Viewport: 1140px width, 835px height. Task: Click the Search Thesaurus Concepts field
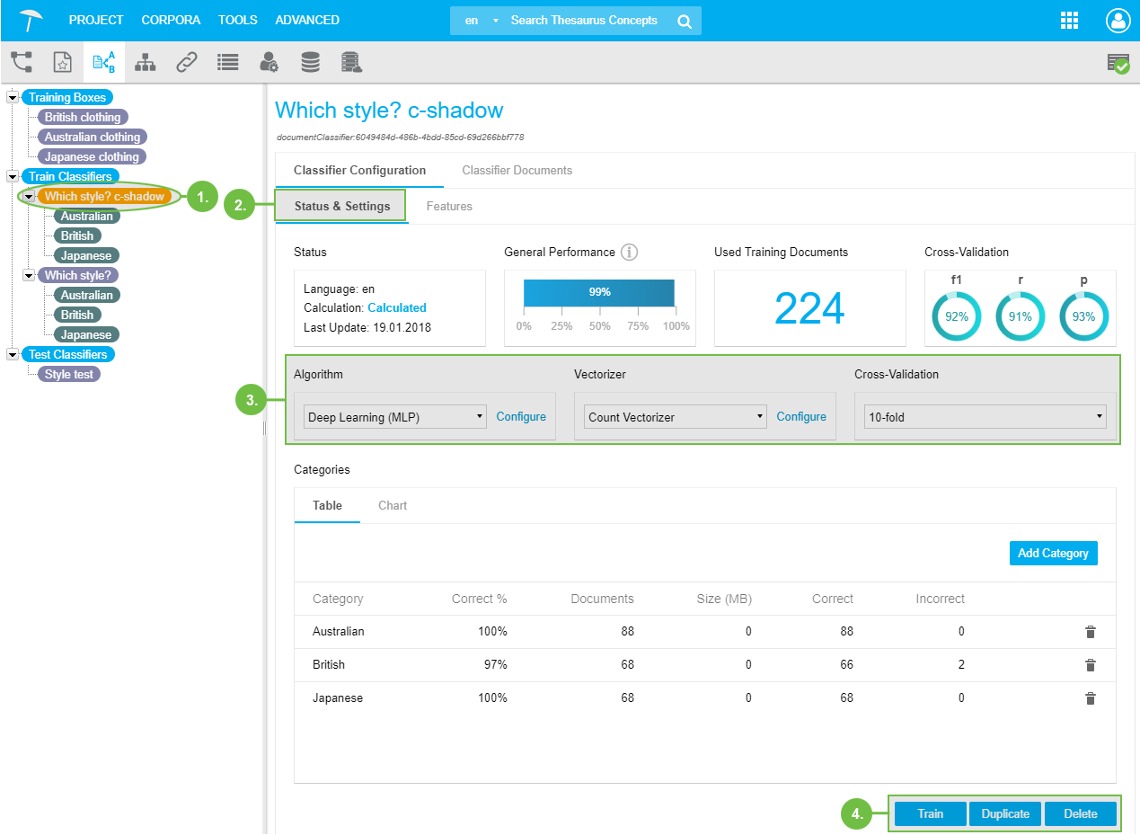coord(584,21)
